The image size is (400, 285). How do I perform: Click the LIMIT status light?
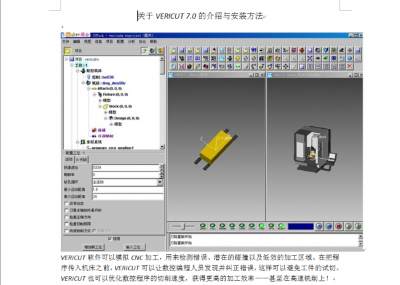(203, 226)
